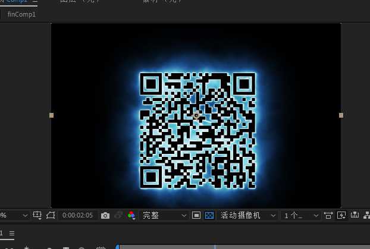Toggle mask and shape path visibility icon
This screenshot has width=370, height=249.
point(51,215)
